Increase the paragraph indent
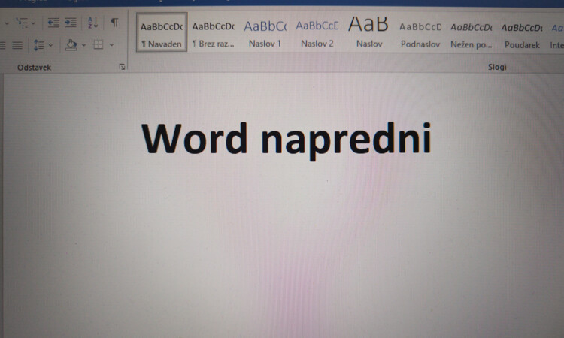 coord(71,23)
